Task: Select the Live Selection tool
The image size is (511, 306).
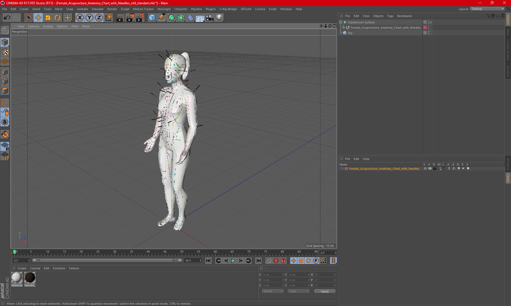Action: [28, 18]
